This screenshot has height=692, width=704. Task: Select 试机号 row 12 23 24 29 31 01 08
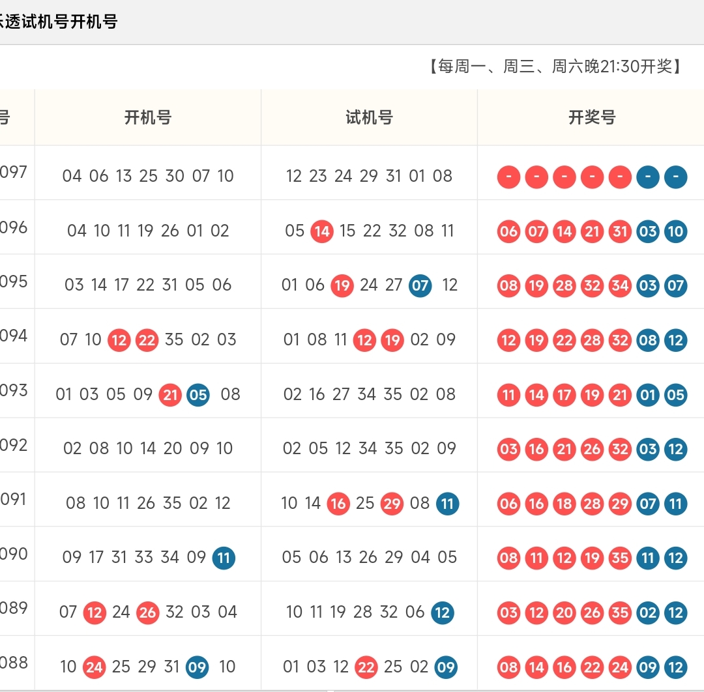point(369,176)
